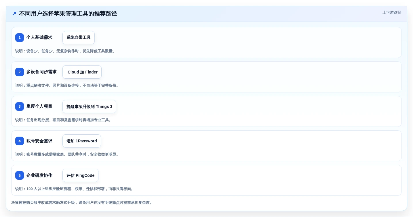Select step number badge 3
Viewport: 413px width, 217px height.
click(20, 106)
